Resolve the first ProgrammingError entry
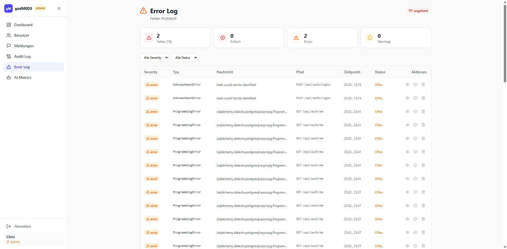This screenshot has width=507, height=249. coord(415,111)
